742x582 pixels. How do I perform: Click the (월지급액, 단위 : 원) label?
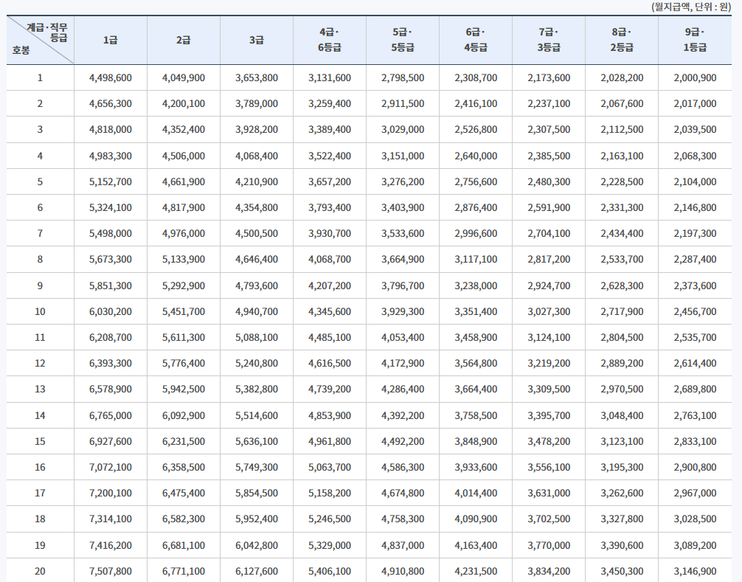pos(693,6)
